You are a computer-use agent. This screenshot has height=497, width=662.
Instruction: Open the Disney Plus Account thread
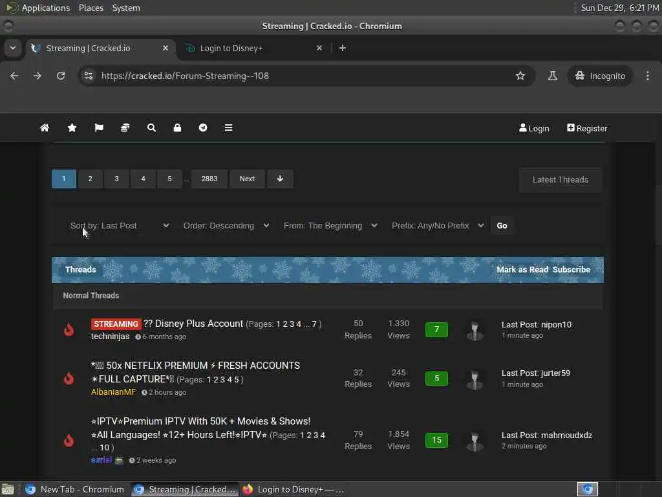[x=193, y=324]
